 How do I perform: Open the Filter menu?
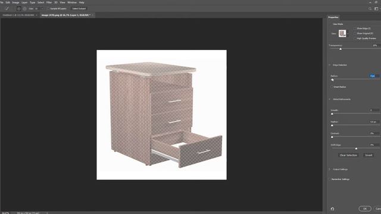(49, 2)
